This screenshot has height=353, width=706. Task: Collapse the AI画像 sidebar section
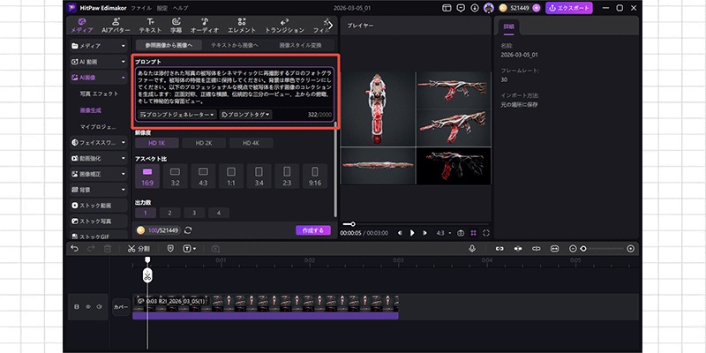click(x=99, y=78)
